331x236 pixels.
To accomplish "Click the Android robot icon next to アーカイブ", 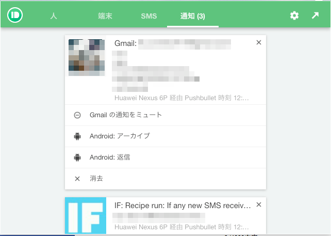I will point(77,136).
